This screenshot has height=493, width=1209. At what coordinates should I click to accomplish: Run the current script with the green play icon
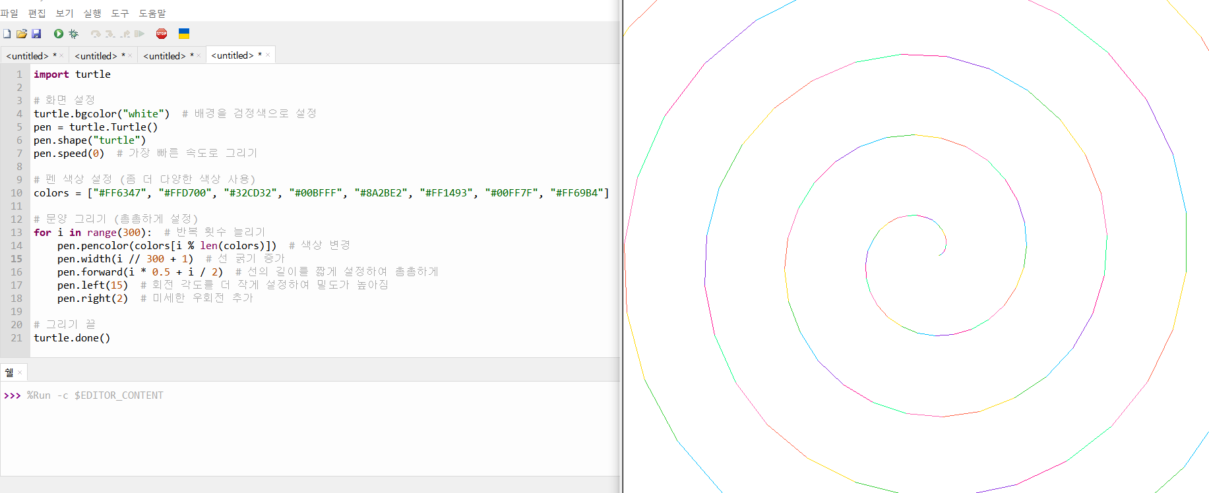click(x=59, y=34)
